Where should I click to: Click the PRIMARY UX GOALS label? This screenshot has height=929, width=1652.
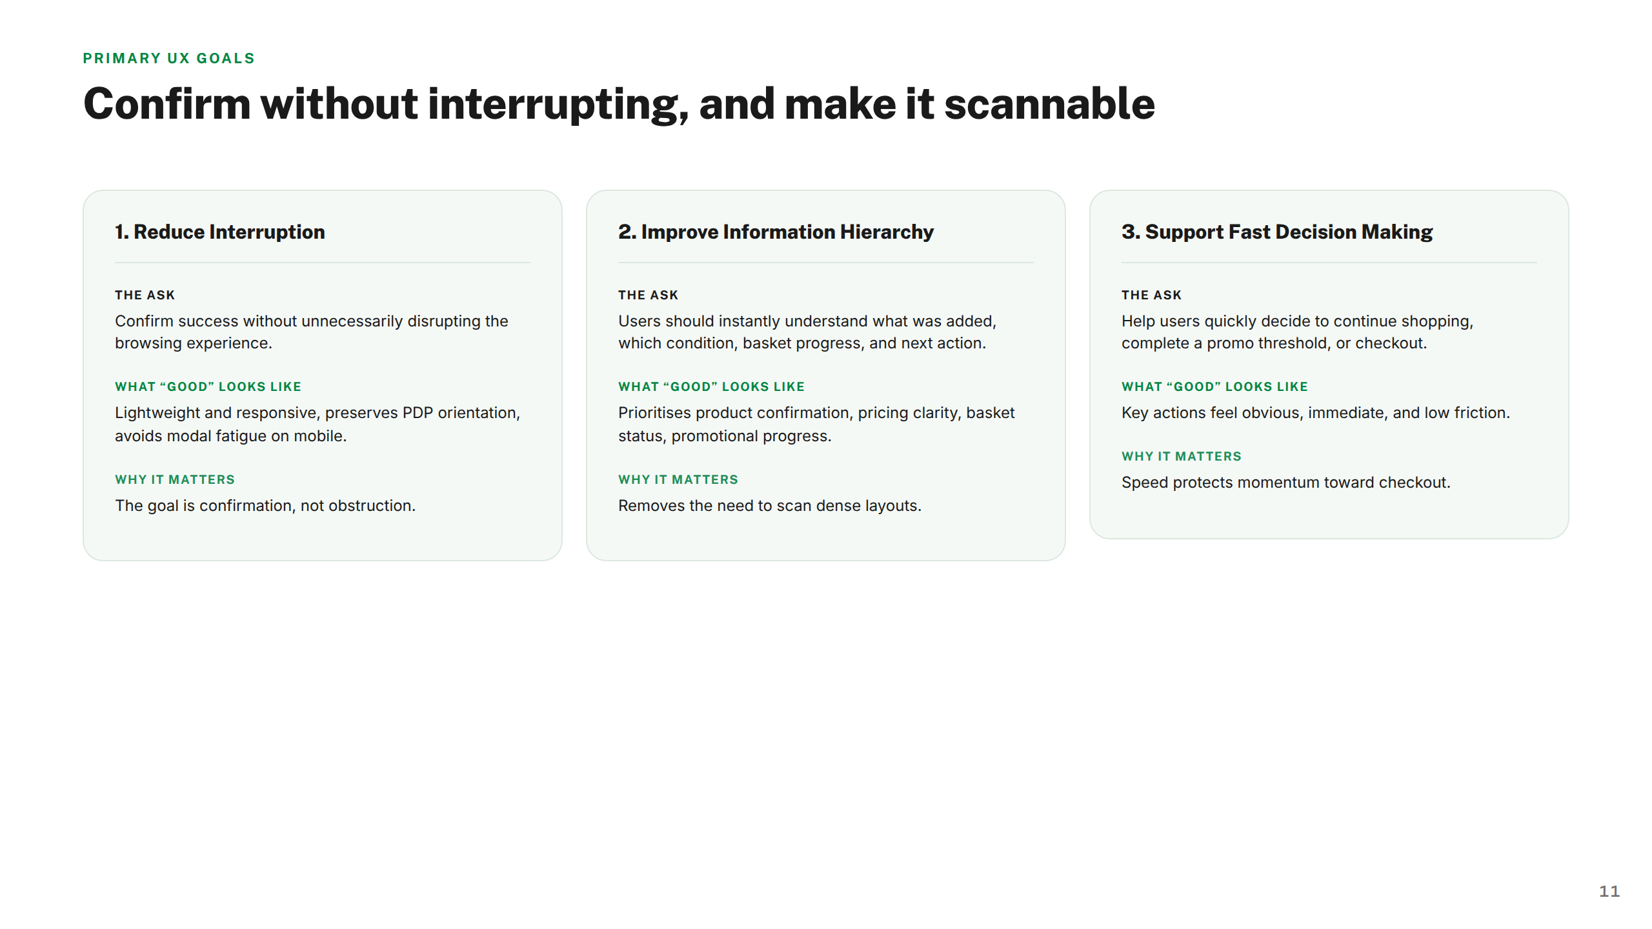[168, 59]
